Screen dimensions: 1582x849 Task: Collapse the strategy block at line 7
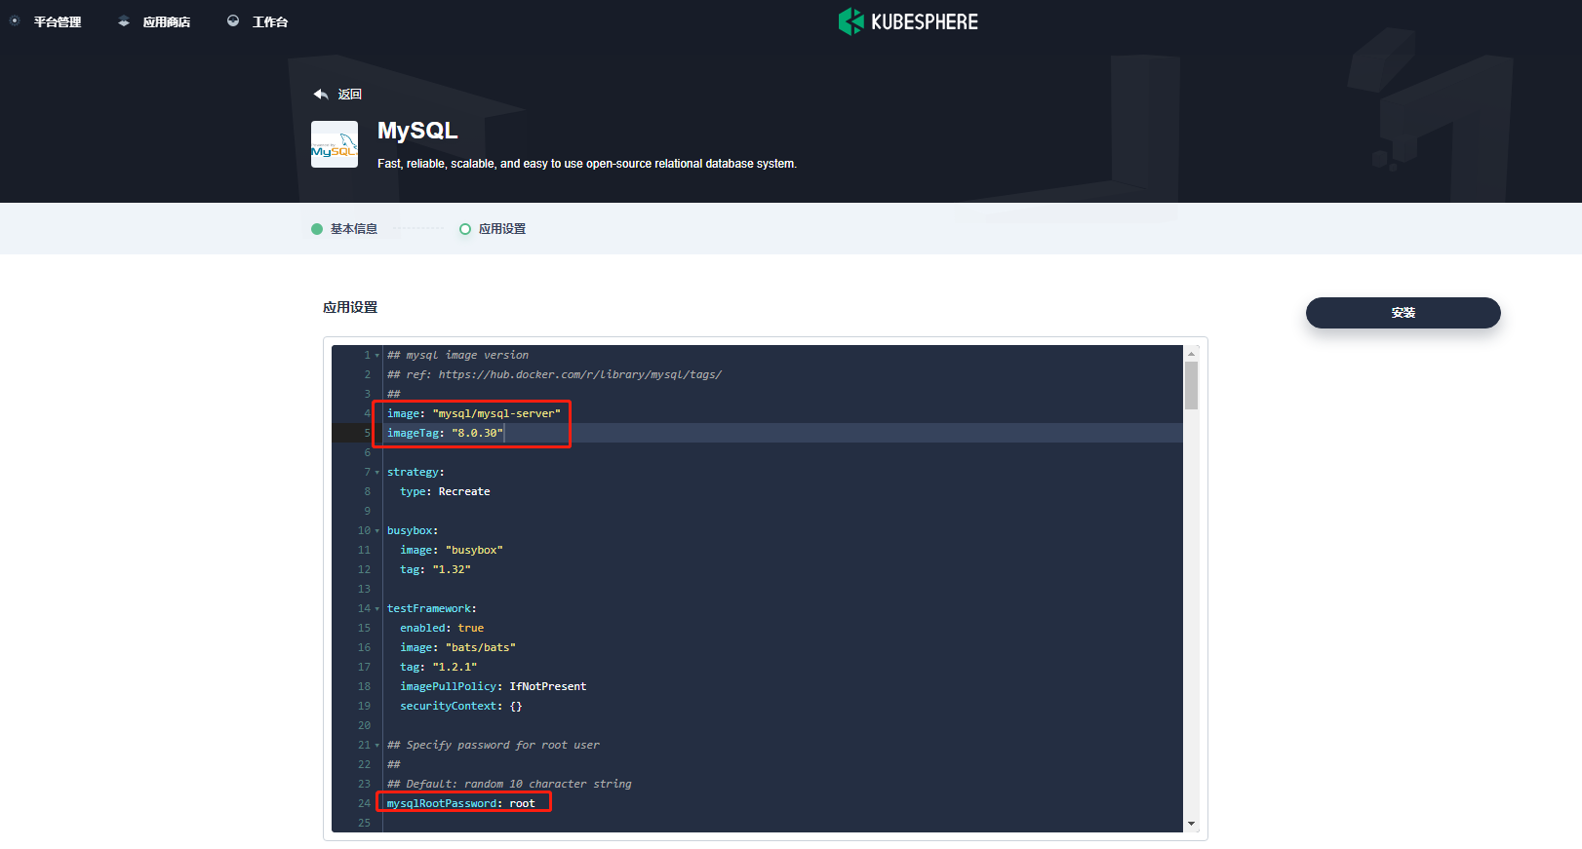point(377,473)
